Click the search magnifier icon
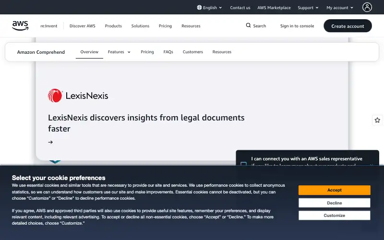The height and width of the screenshot is (240, 384). [248, 25]
